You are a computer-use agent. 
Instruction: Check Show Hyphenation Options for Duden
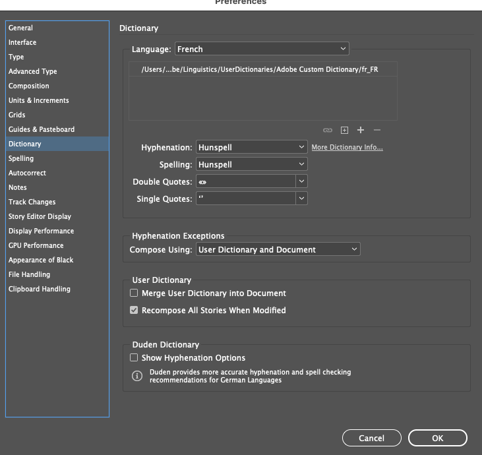click(134, 358)
